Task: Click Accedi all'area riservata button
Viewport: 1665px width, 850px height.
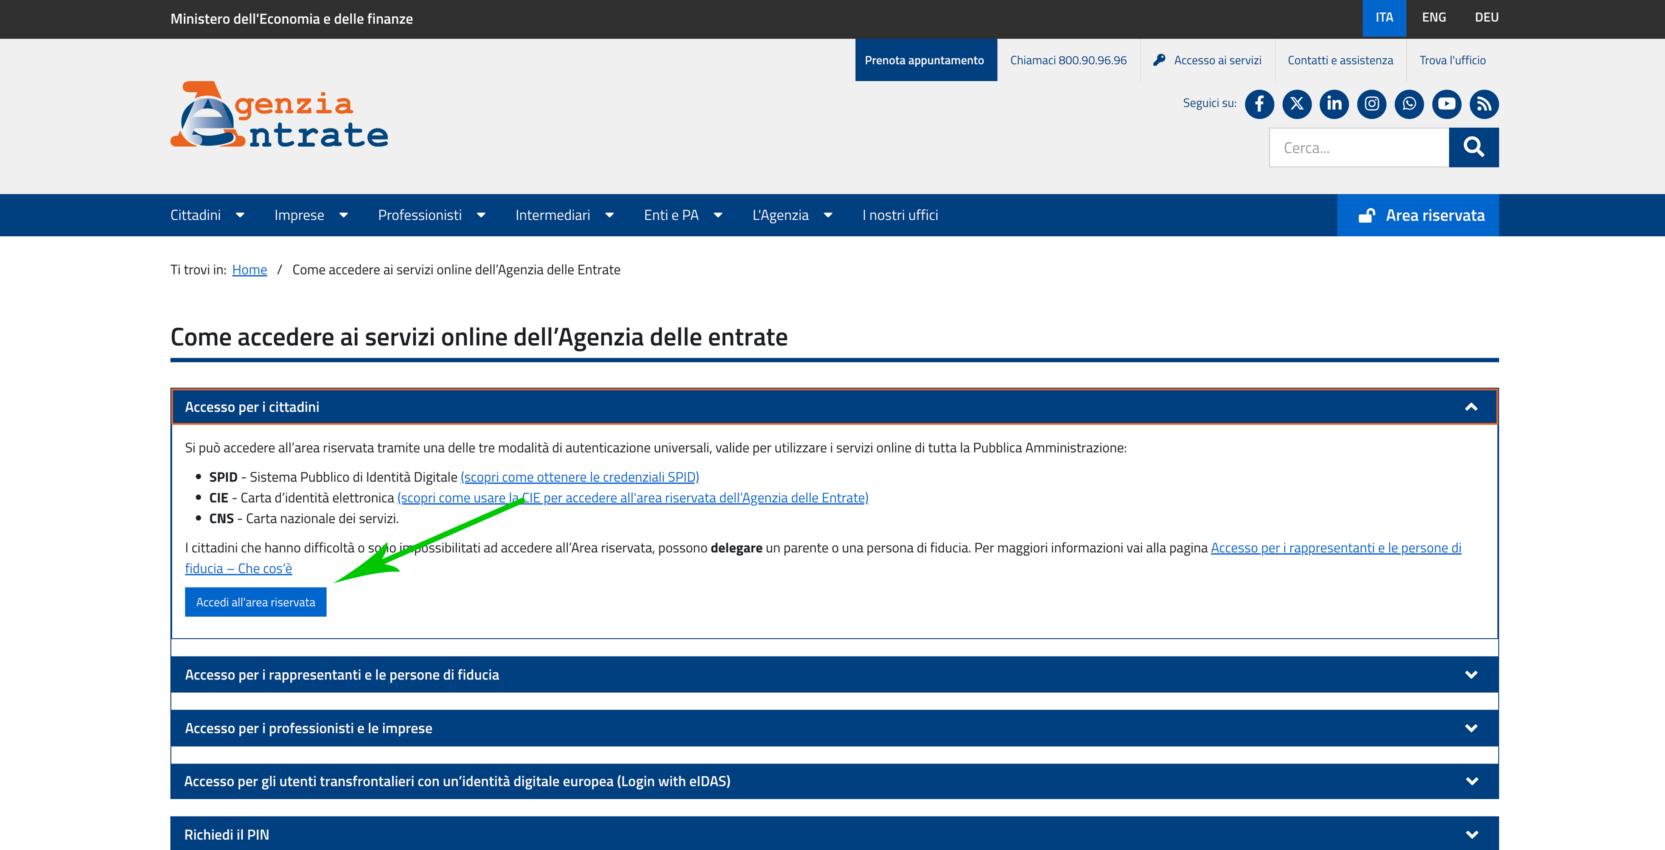Action: pos(255,602)
